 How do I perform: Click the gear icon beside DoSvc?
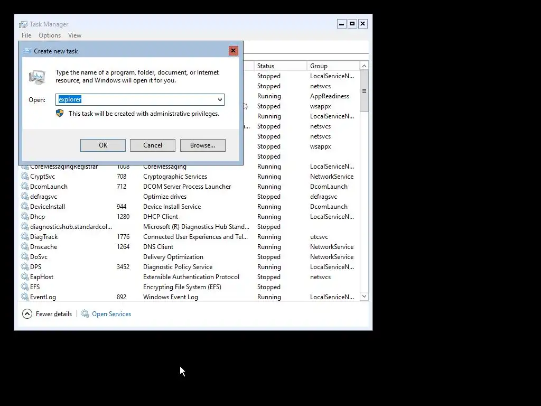coord(25,256)
